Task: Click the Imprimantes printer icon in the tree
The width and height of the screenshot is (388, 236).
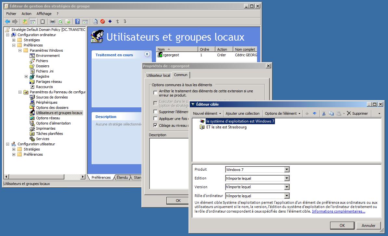Action: tap(32, 128)
